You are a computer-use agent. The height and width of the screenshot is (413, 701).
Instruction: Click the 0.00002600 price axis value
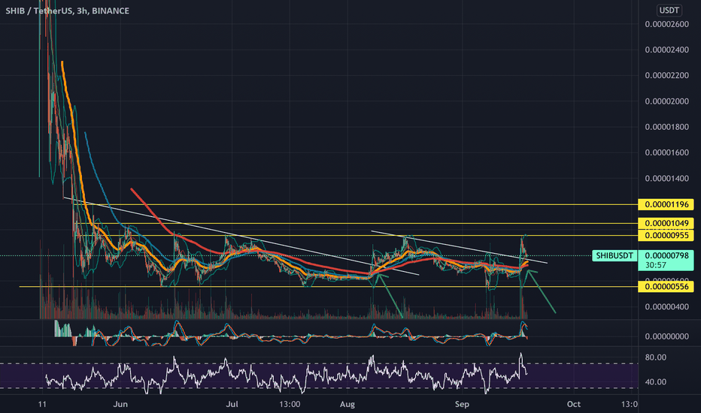click(666, 24)
